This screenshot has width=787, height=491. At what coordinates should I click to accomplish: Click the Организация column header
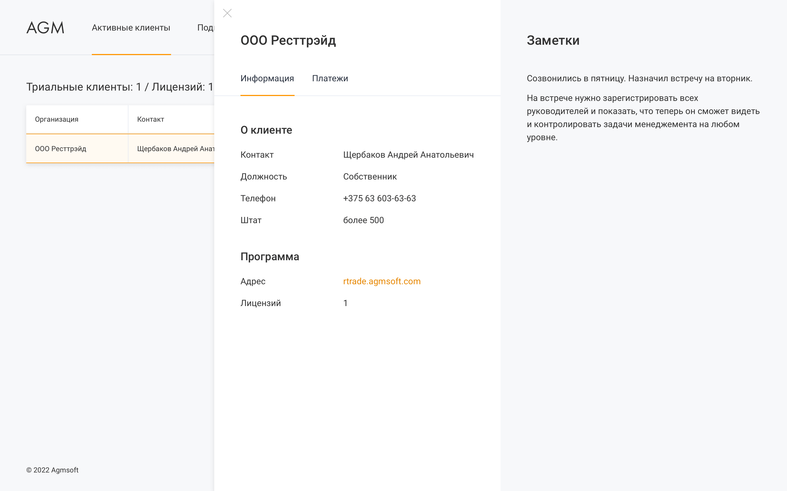click(57, 119)
